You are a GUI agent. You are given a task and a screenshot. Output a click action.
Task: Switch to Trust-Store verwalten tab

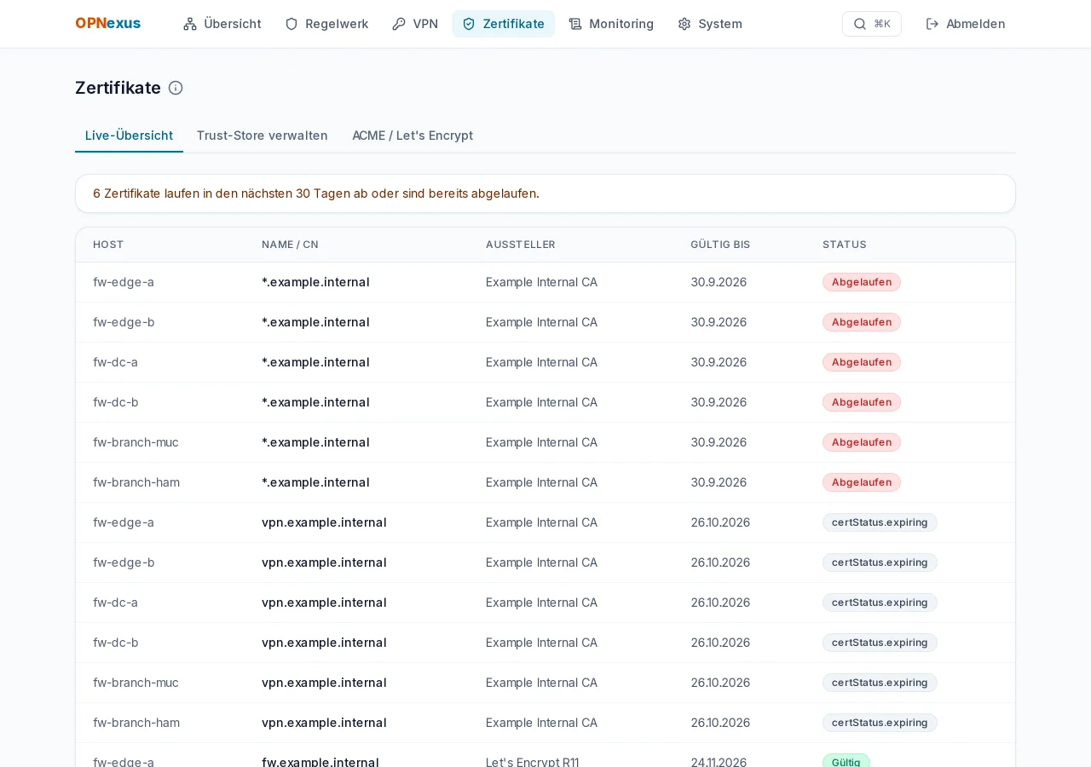(x=263, y=136)
